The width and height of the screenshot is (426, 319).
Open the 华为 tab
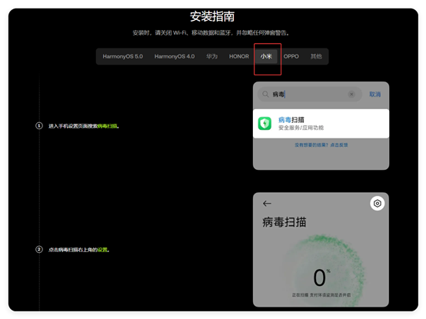211,56
